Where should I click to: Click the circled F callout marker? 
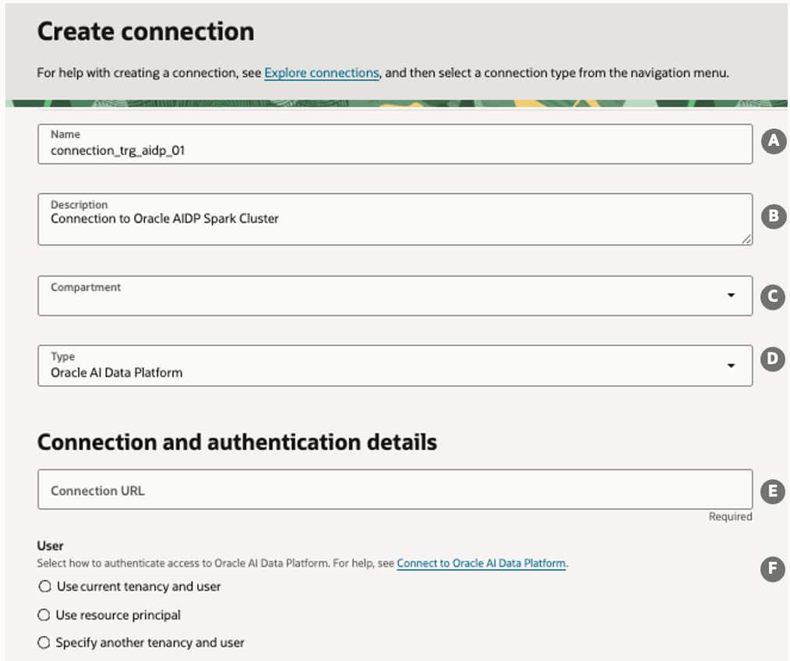point(772,569)
